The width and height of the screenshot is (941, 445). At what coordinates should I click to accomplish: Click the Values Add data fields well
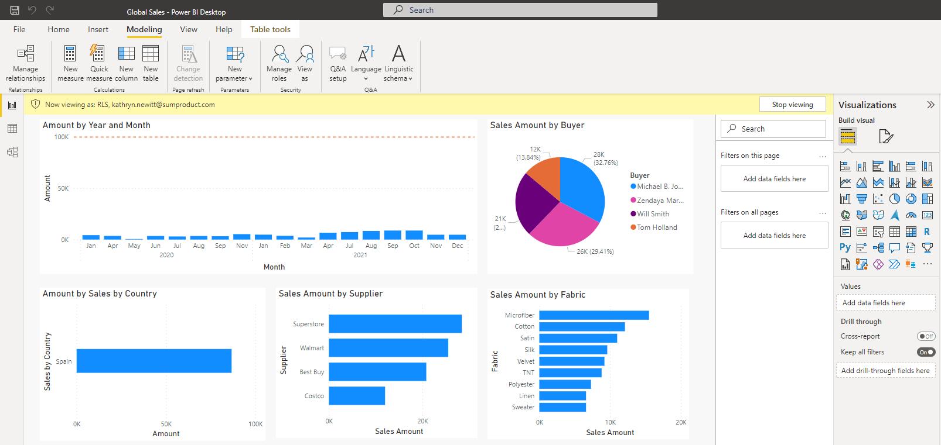[x=885, y=302]
